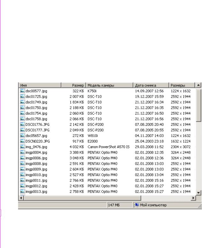Click the image icon of dsc00577.jpg
The width and height of the screenshot is (202, 248).
(x=22, y=91)
